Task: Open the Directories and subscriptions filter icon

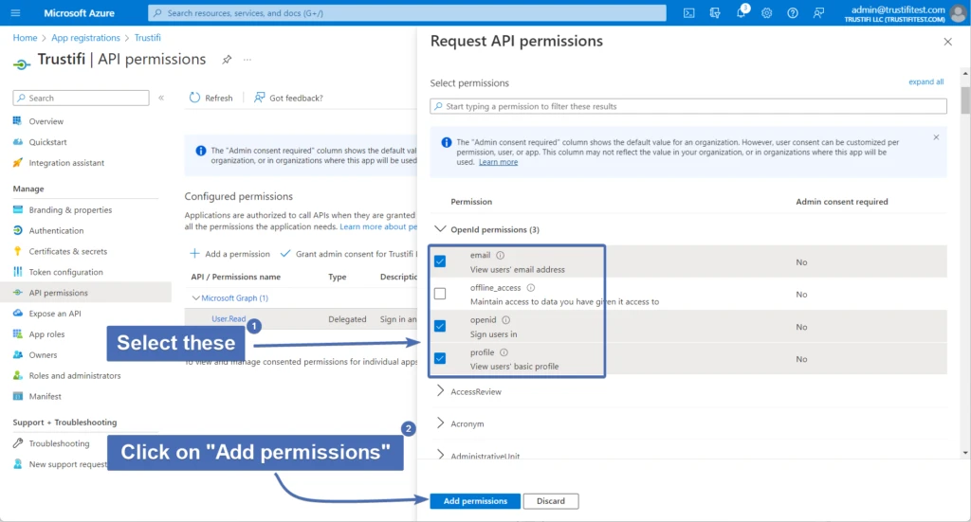Action: click(x=715, y=13)
